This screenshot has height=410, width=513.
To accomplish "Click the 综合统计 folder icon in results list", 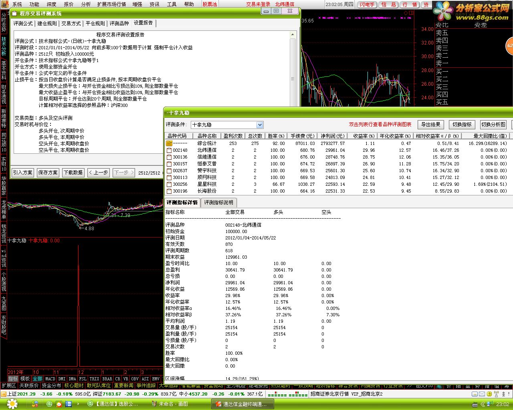I will pyautogui.click(x=169, y=143).
